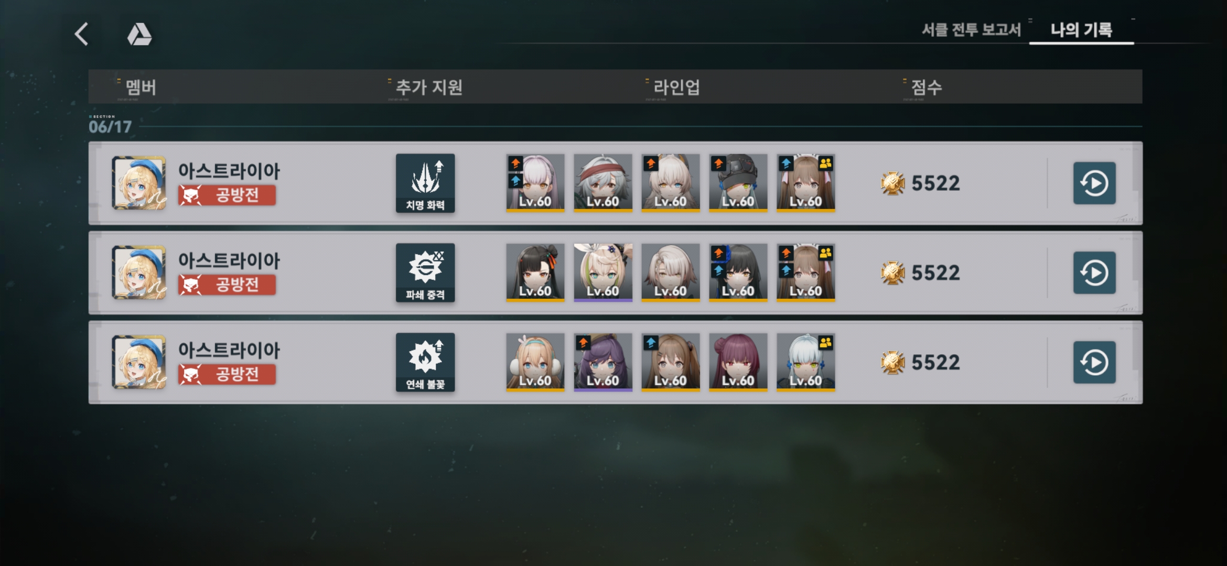The height and width of the screenshot is (566, 1227).
Task: Tap the first row's blonde member avatar
Action: [x=139, y=183]
